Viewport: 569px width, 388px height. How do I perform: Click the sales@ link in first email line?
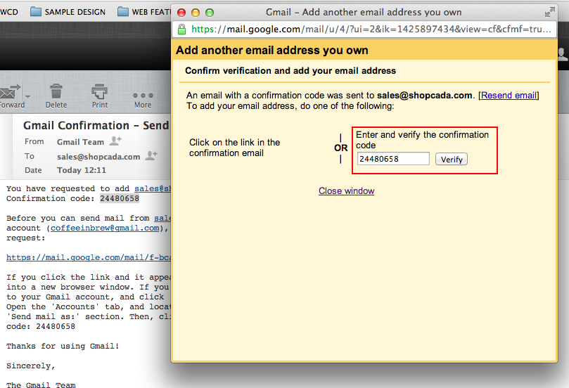tap(153, 188)
